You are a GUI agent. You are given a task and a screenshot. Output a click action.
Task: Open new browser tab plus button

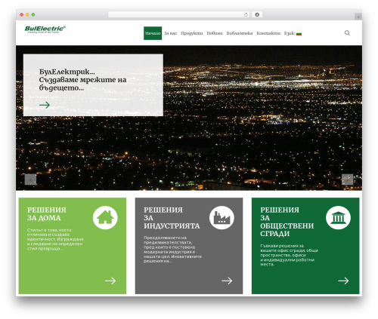point(358,17)
